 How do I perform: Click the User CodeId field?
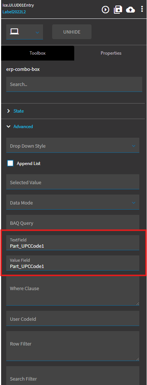73,319
